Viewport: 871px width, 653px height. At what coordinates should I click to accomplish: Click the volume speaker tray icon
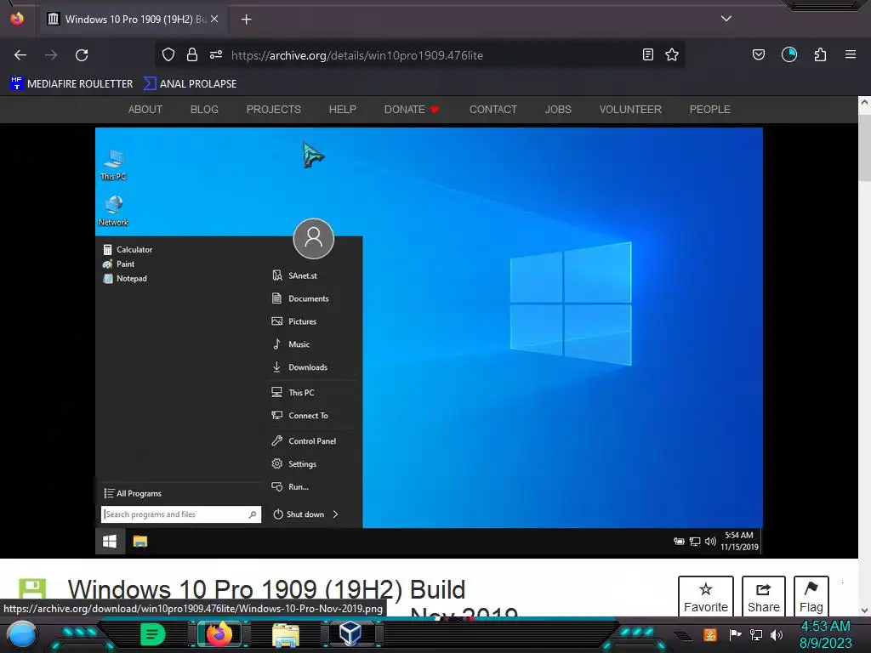(x=777, y=634)
